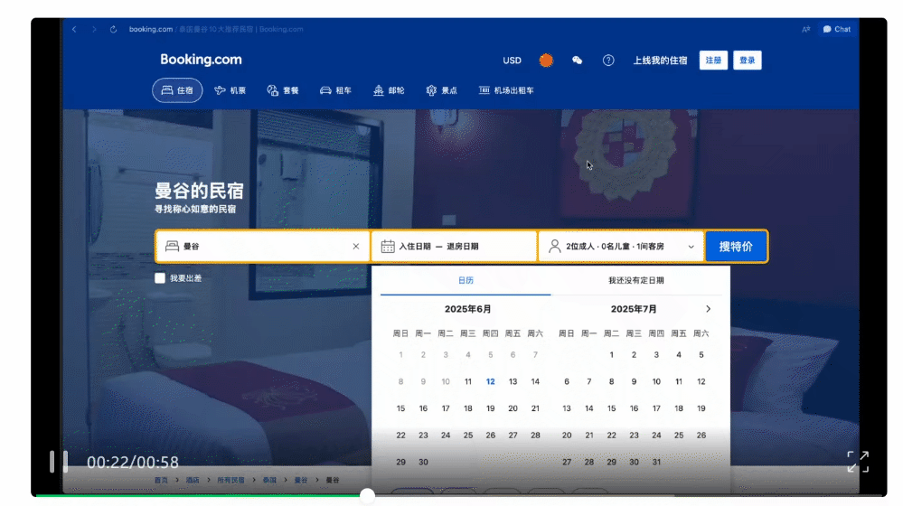Go forward with the browser forward arrow

tap(94, 29)
